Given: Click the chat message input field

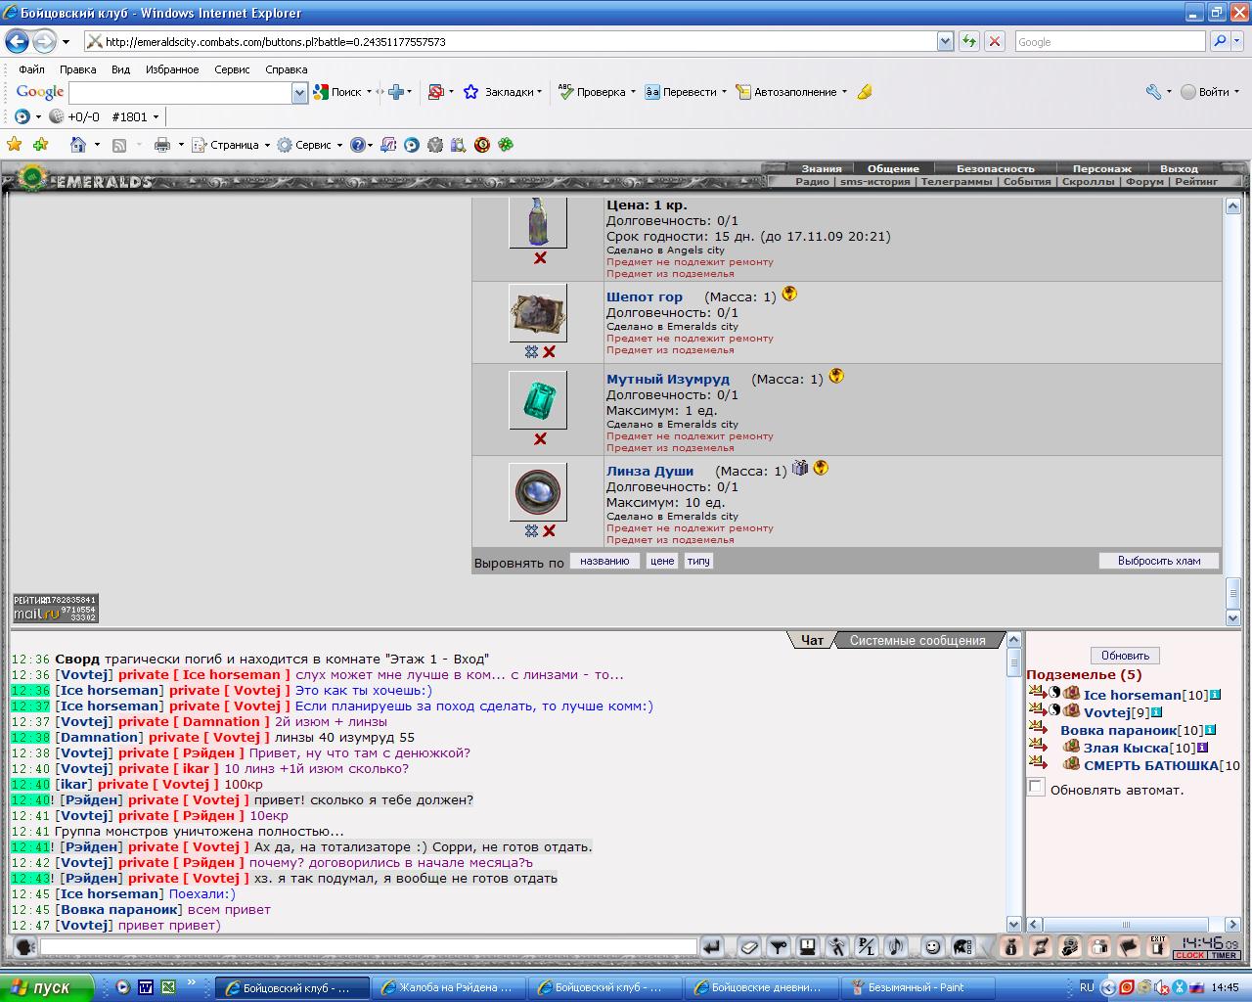Looking at the screenshot, I should pyautogui.click(x=369, y=947).
